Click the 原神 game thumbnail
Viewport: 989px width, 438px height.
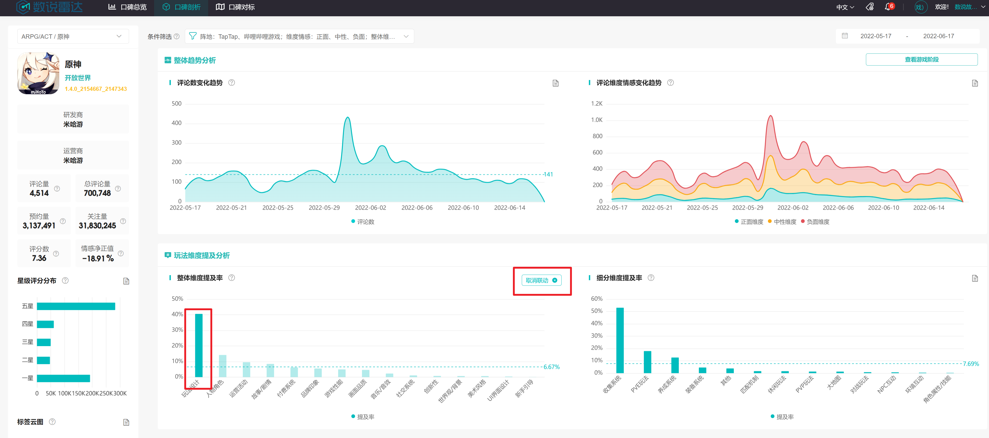pos(38,73)
